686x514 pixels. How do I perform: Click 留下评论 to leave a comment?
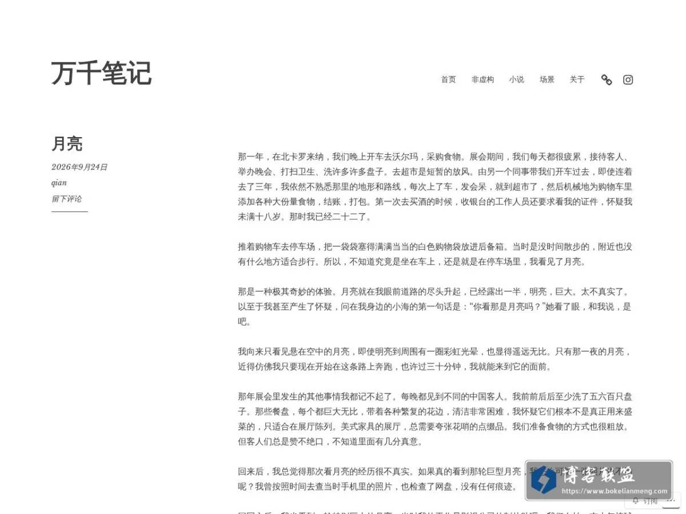tap(66, 199)
